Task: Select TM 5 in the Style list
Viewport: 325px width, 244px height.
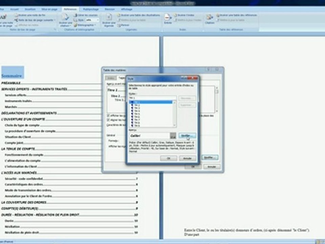Action: click(x=151, y=114)
